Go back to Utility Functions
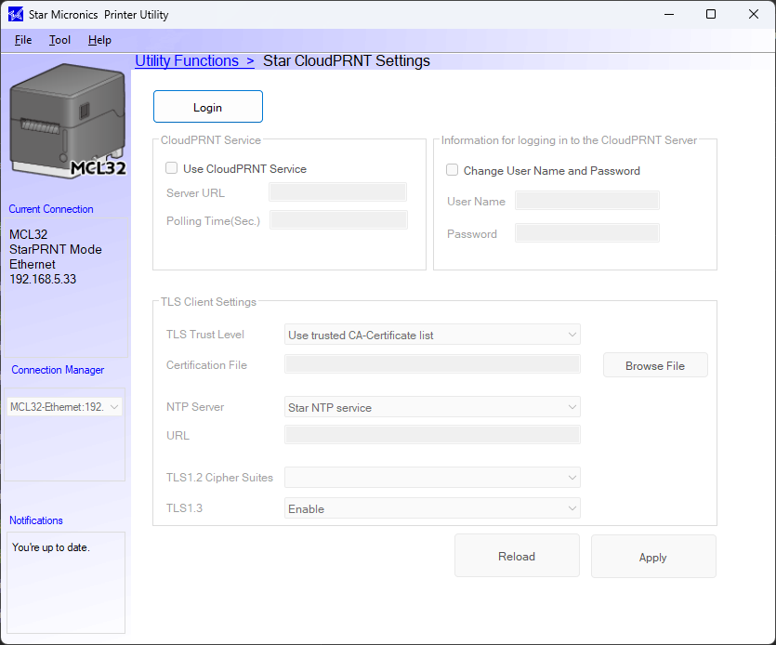The width and height of the screenshot is (776, 645). click(x=194, y=61)
